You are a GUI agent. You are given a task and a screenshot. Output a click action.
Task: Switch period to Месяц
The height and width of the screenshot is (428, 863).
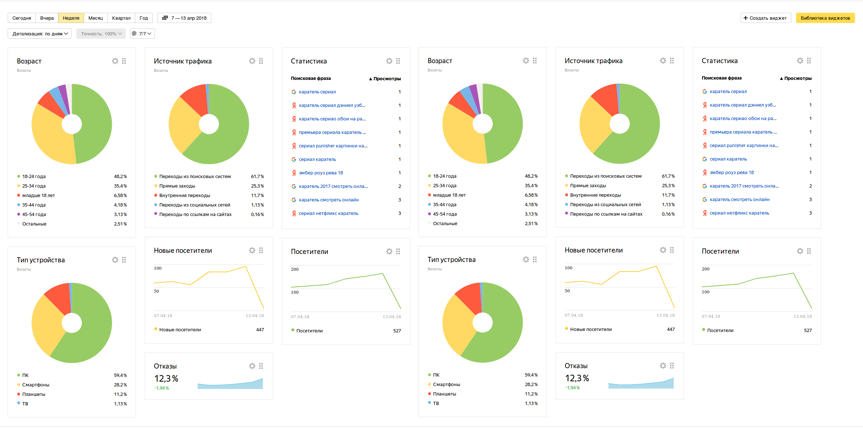(95, 18)
